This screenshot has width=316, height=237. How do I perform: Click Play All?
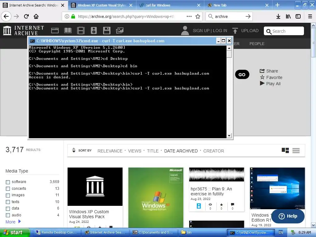270,83
